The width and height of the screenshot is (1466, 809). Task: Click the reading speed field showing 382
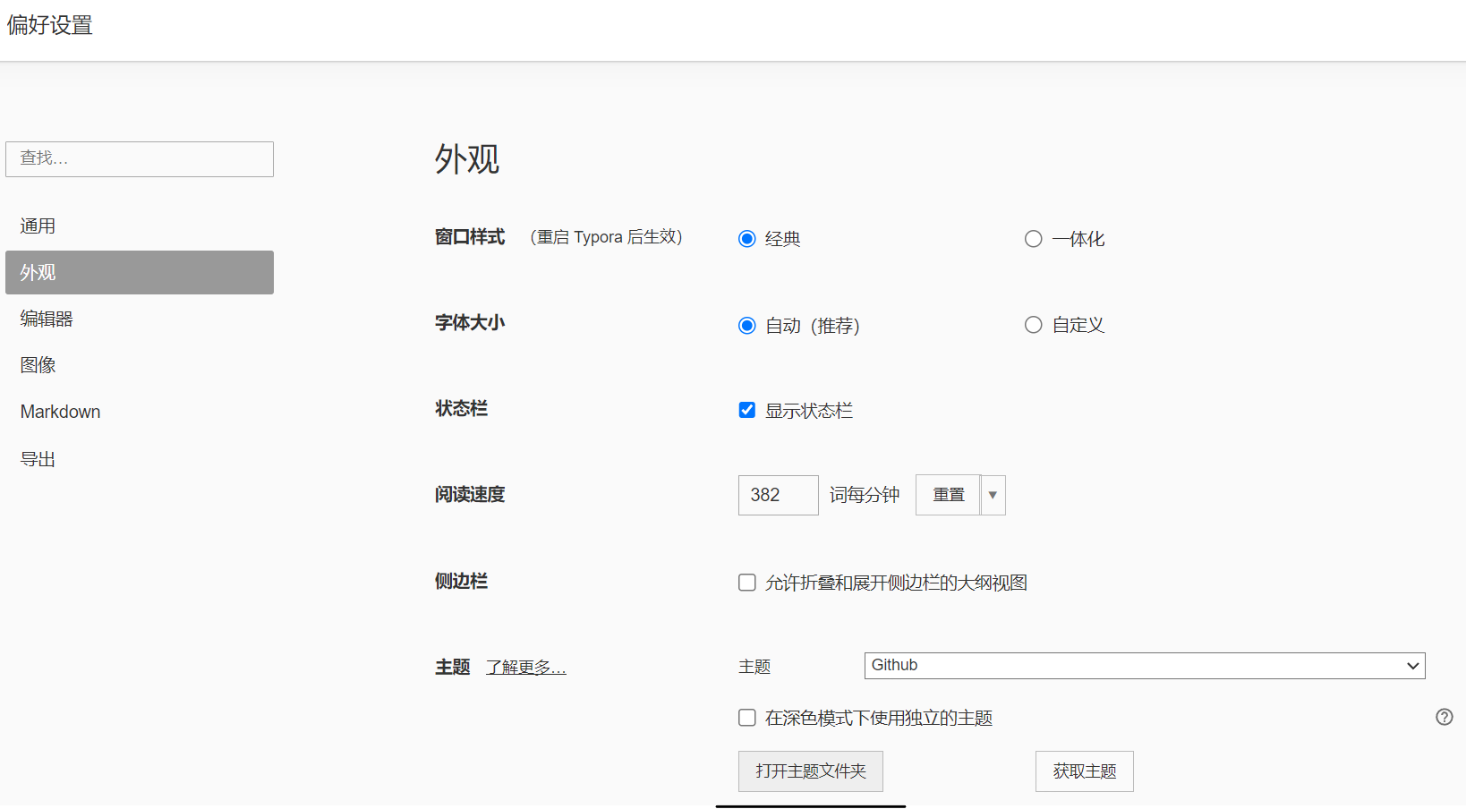click(x=779, y=495)
